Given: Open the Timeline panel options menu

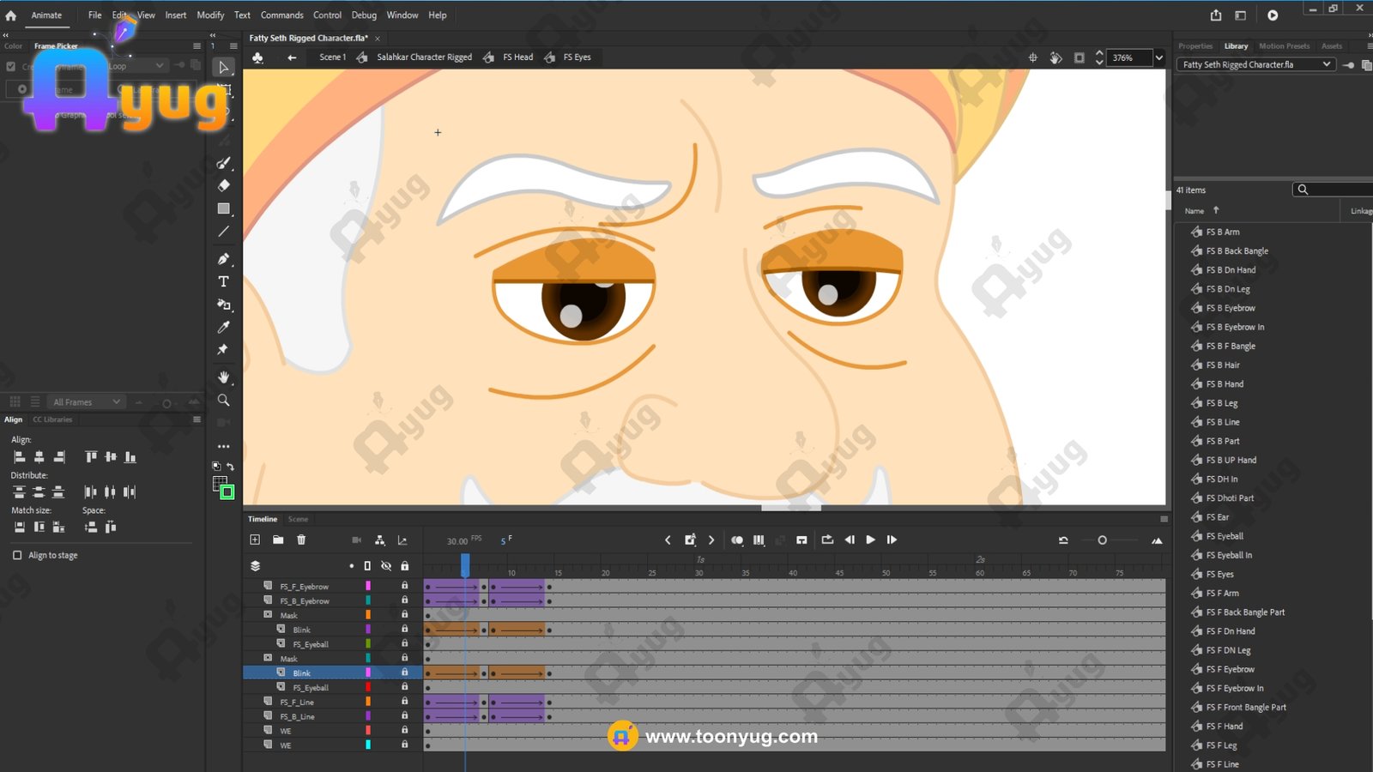Looking at the screenshot, I should [x=1164, y=519].
